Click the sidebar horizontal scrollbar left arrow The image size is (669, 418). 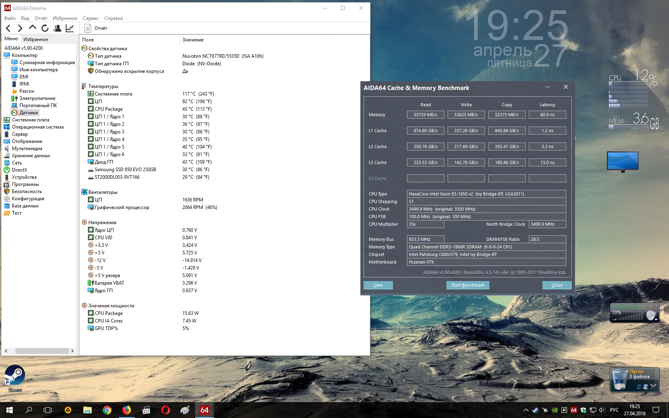click(x=6, y=351)
